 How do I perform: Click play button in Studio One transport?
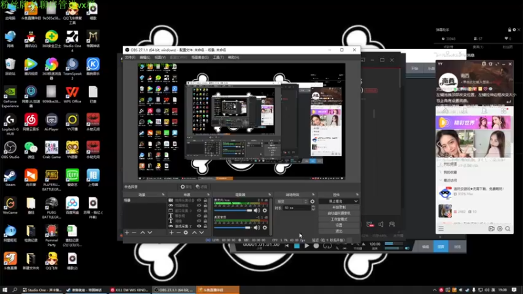coord(307,246)
